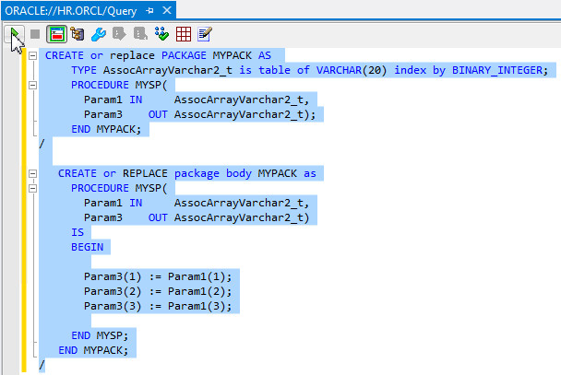The height and width of the screenshot is (375, 561).
Task: Close the ORACLE://HR.ORCL/Query tab
Action: click(x=167, y=10)
